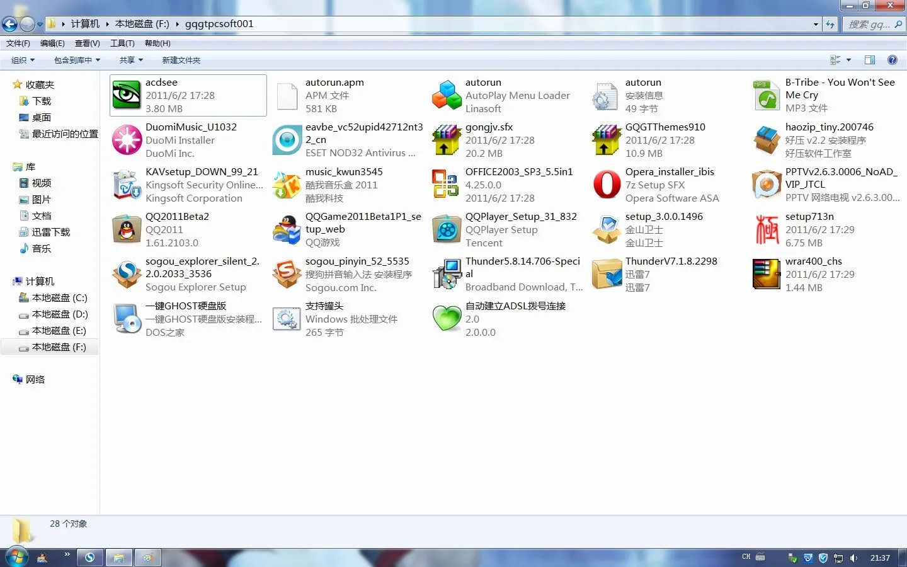Open the 查看(V) menu
The height and width of the screenshot is (567, 907).
tap(87, 43)
